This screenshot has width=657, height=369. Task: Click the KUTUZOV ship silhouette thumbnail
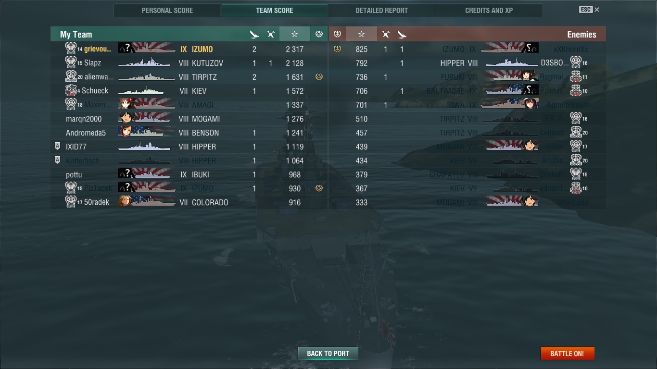pos(144,63)
